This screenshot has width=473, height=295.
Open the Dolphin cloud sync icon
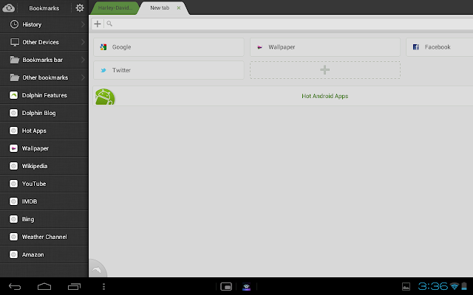click(x=8, y=8)
